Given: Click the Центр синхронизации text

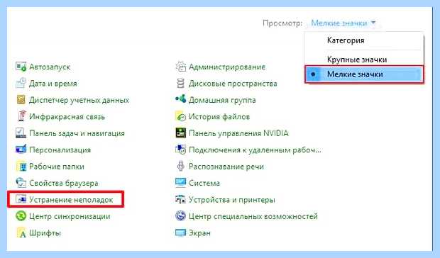Looking at the screenshot, I should 70,216.
